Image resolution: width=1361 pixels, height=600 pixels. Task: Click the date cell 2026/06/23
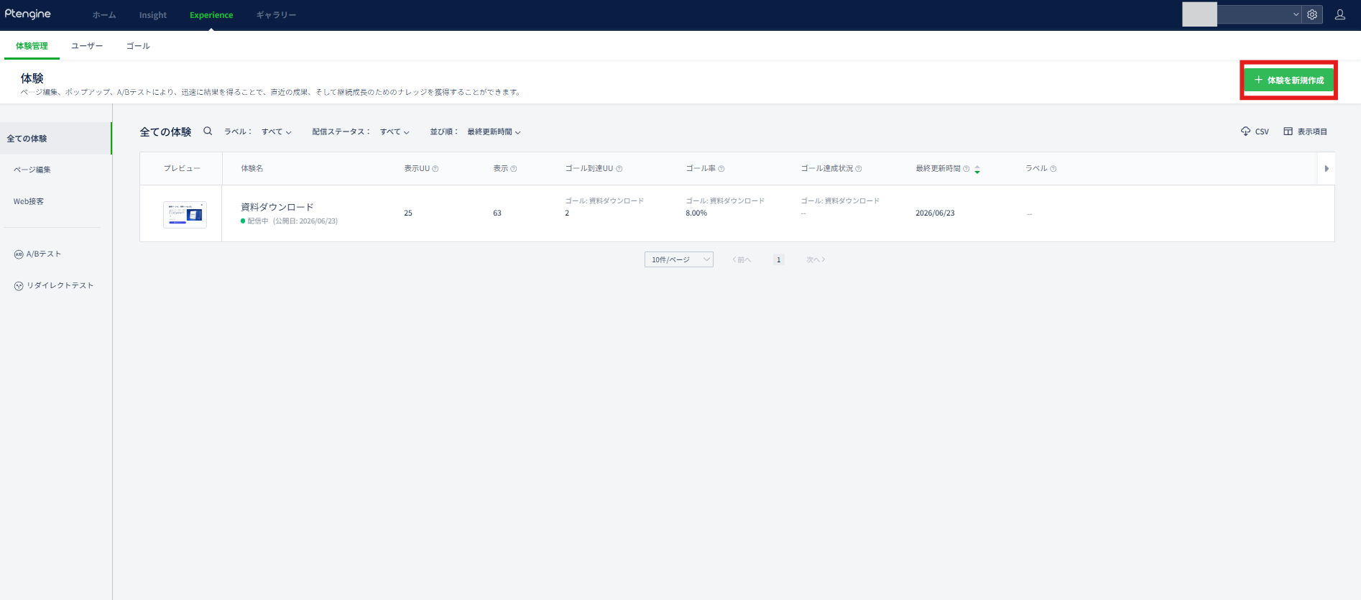[935, 213]
